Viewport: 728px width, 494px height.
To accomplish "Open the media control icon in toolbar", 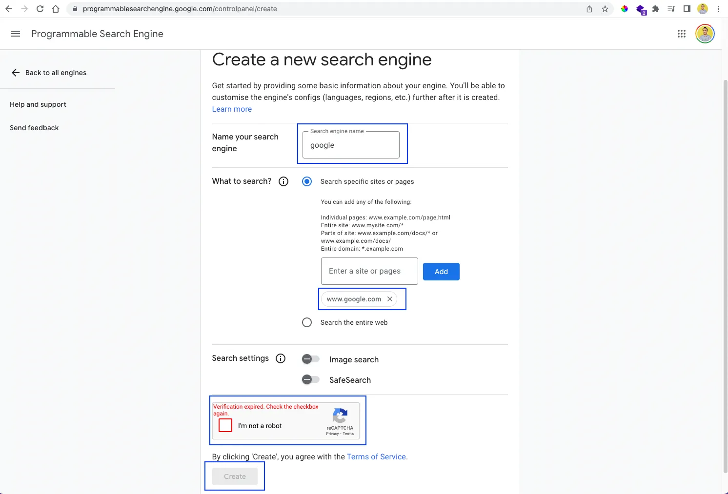I will click(x=671, y=9).
